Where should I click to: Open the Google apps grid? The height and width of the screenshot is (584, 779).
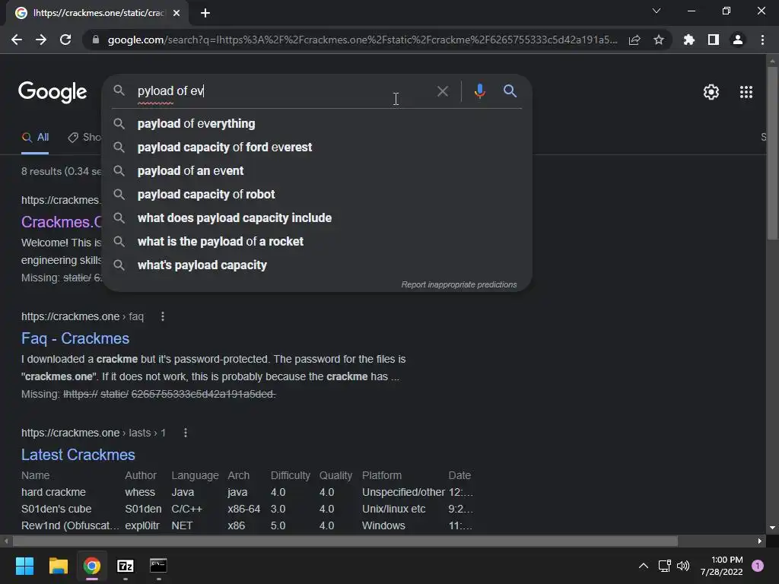746,92
